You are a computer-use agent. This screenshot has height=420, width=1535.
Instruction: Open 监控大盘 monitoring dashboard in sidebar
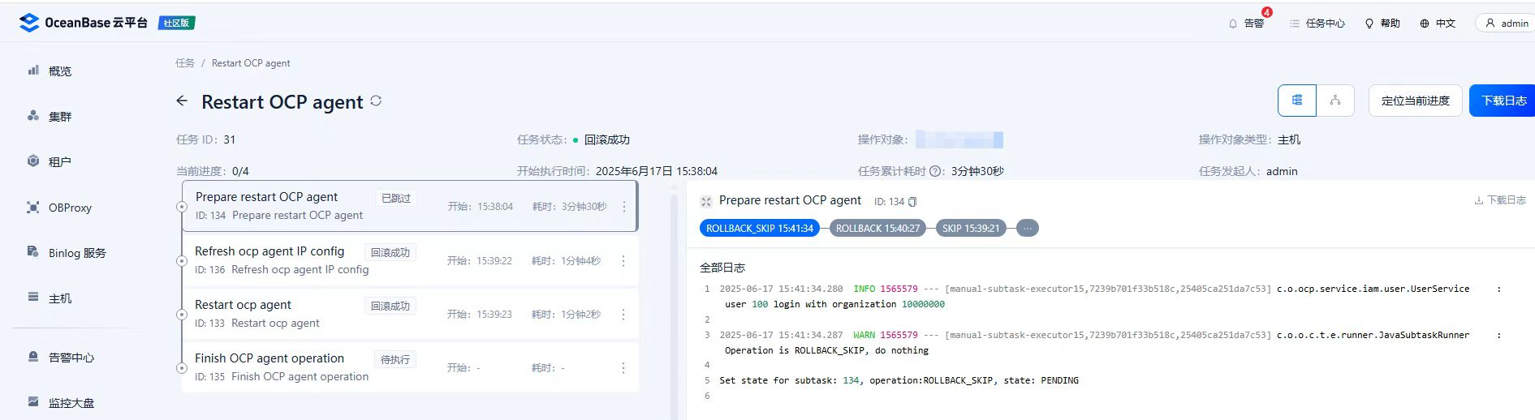(x=61, y=402)
